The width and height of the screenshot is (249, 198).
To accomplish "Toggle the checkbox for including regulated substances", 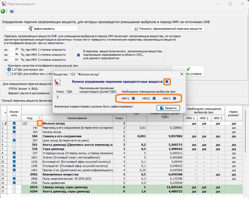I will 78,55.
